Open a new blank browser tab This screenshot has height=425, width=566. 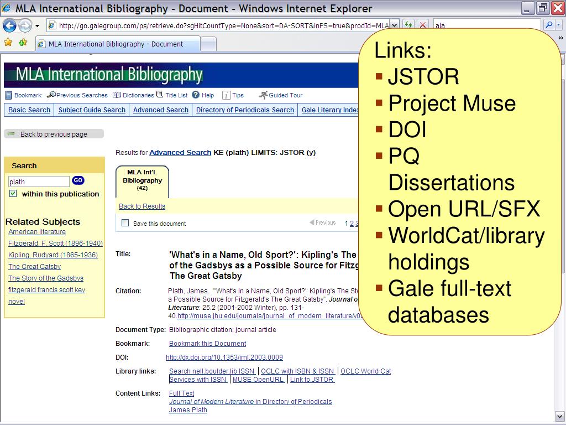pos(208,44)
